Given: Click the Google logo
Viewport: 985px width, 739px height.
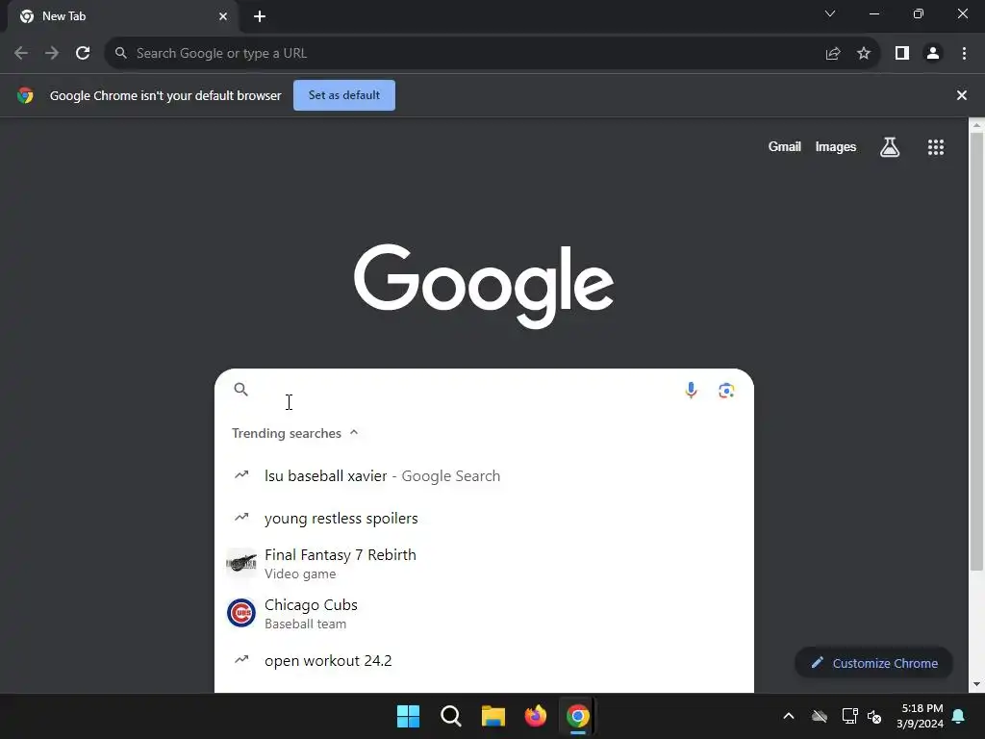Looking at the screenshot, I should pyautogui.click(x=484, y=286).
